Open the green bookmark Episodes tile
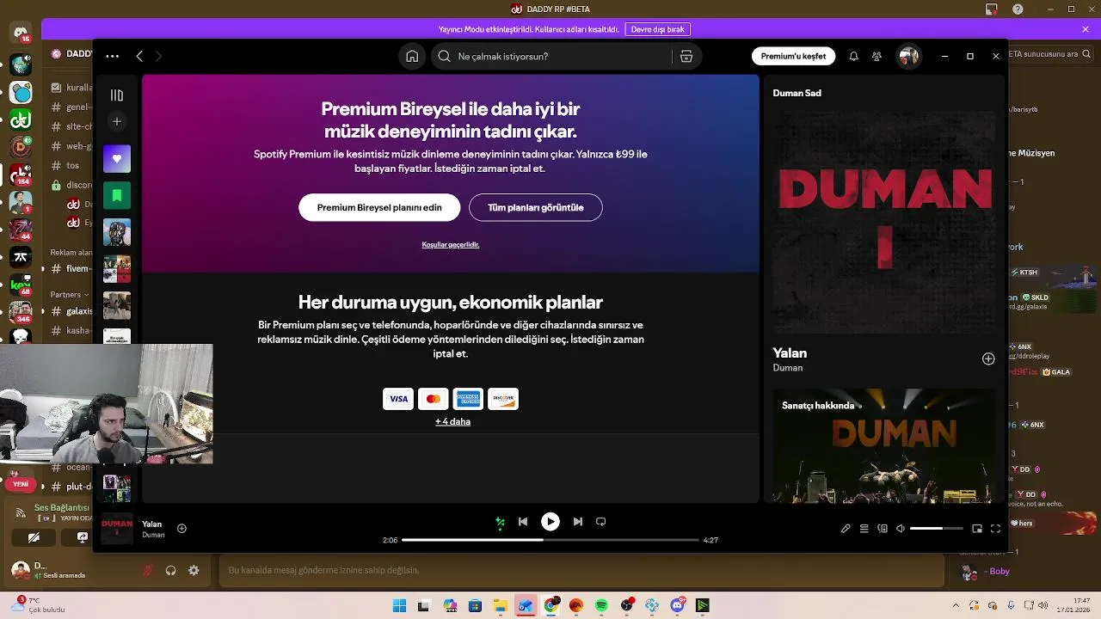Screen dimensions: 1101x619 pyautogui.click(x=117, y=196)
